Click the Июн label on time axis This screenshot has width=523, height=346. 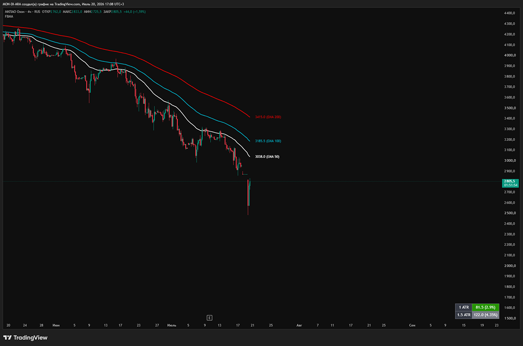tap(56, 325)
